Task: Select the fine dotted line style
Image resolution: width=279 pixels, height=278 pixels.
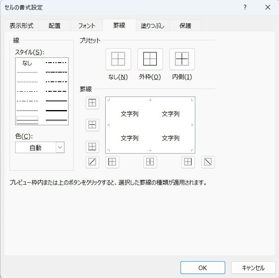Action: [27, 72]
